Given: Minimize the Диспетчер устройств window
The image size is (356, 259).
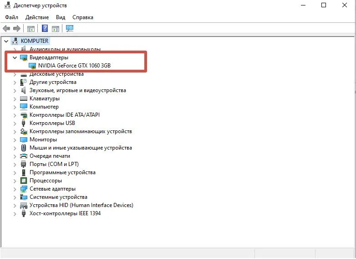Looking at the screenshot, I should [303, 5].
